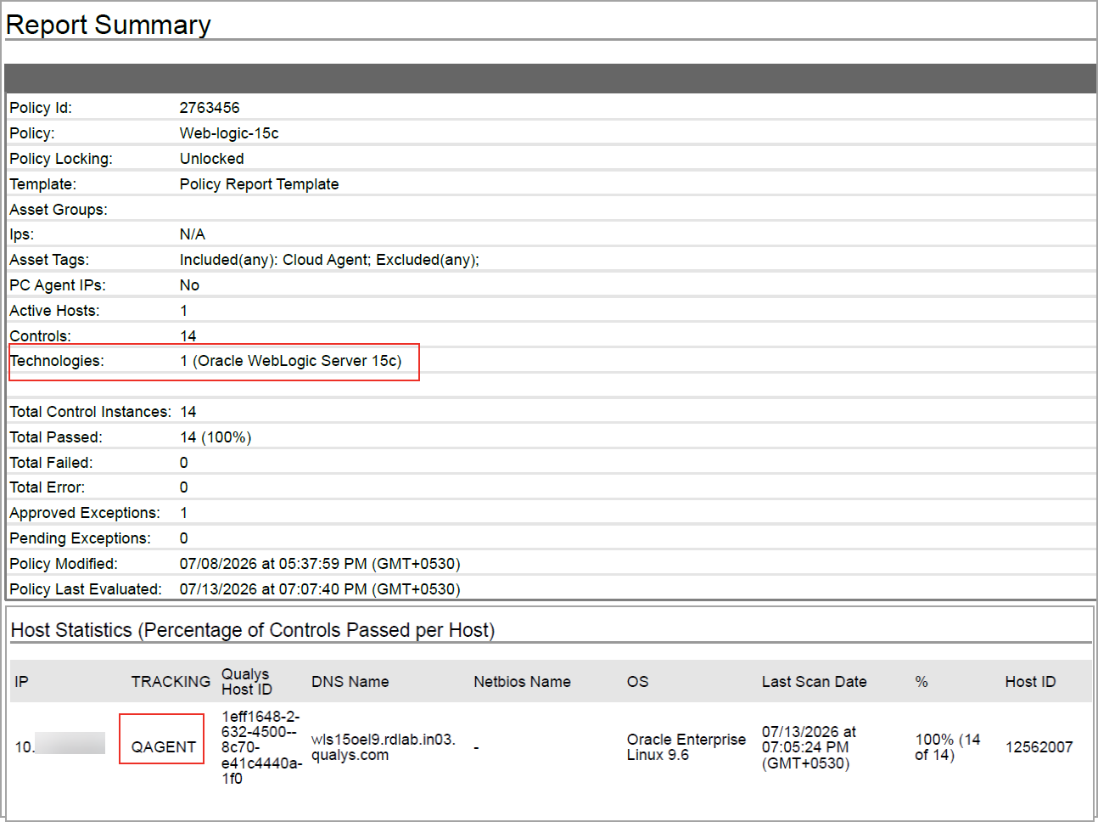1098x822 pixels.
Task: Click the Unlocked policy locking value
Action: coord(211,159)
